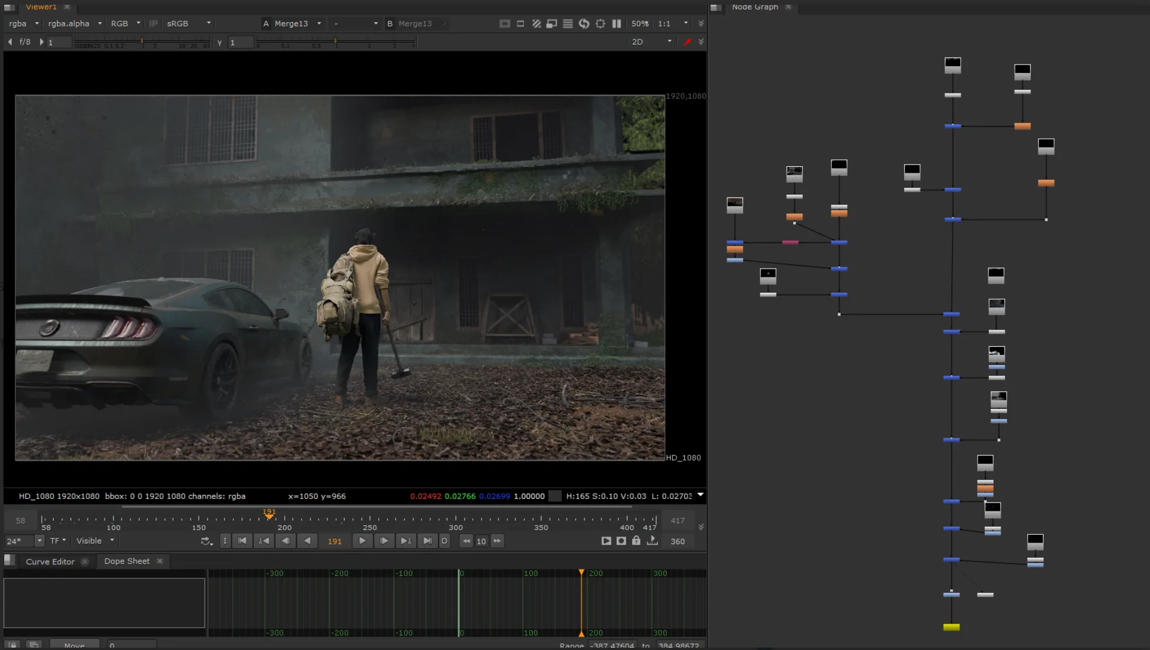Viewport: 1150px width, 650px height.
Task: Select the yellow node at graph bottom
Action: [x=951, y=627]
